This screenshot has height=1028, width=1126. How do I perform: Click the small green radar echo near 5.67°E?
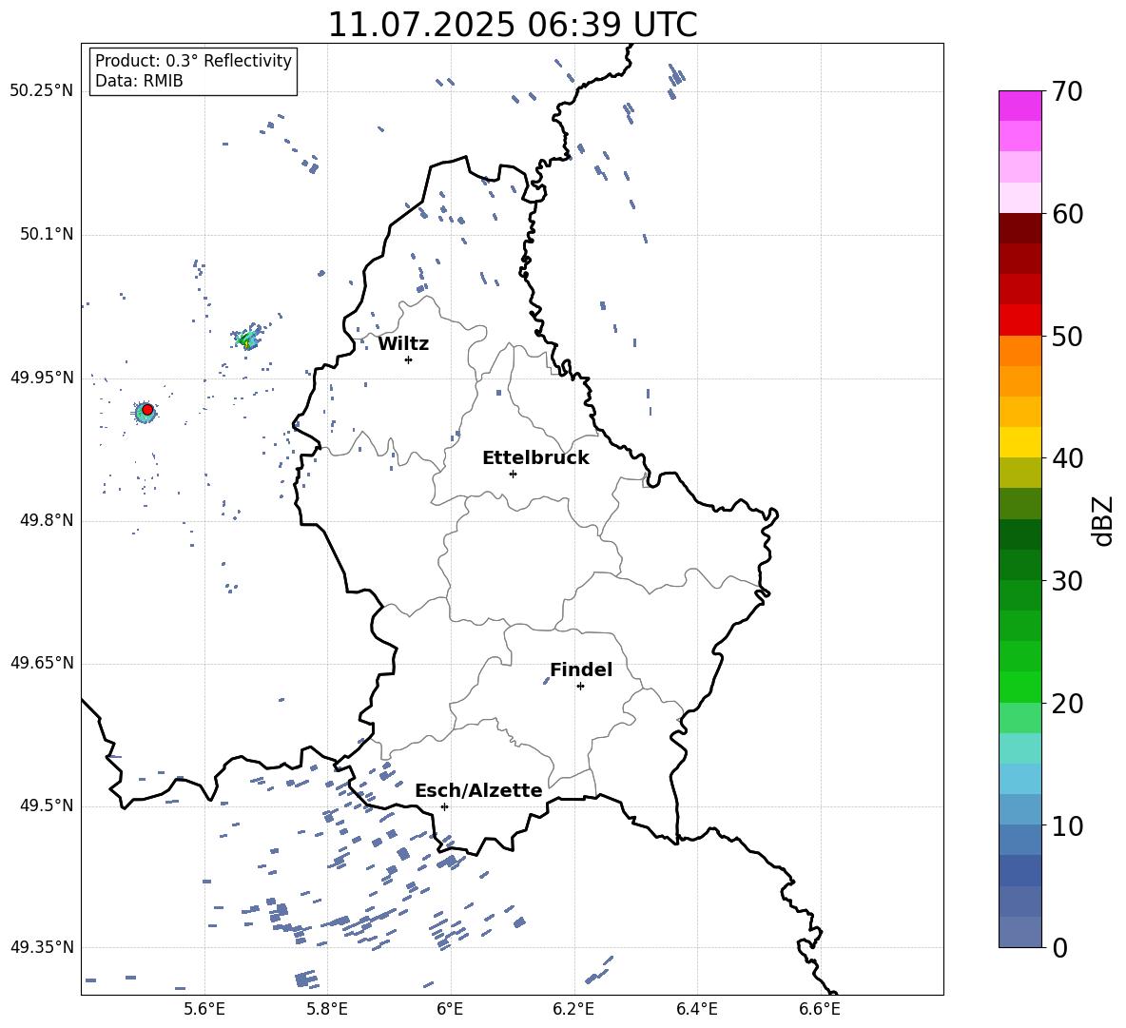pyautogui.click(x=248, y=339)
